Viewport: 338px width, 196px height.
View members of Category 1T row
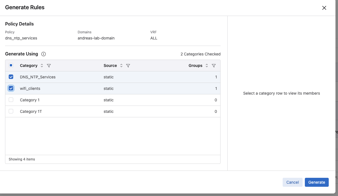tap(31, 111)
